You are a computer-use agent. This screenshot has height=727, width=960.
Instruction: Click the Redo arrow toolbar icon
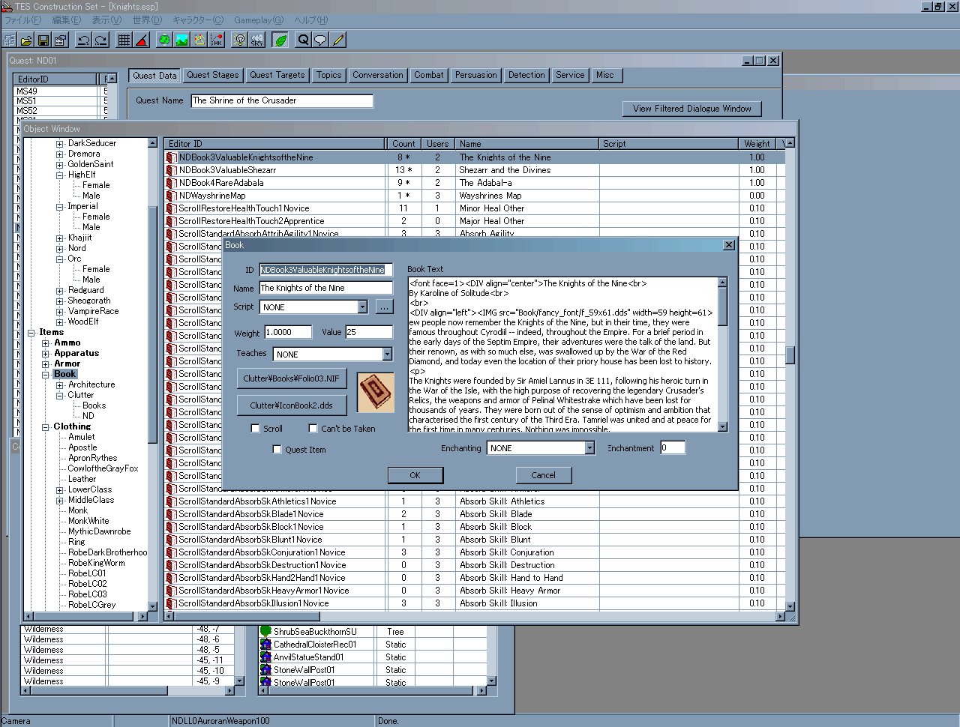(x=100, y=40)
